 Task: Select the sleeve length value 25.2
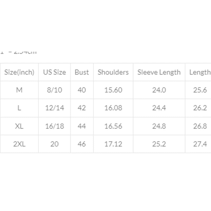[x=159, y=144]
